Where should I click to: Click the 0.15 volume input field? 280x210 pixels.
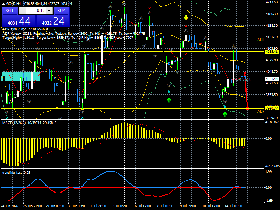tap(36, 11)
